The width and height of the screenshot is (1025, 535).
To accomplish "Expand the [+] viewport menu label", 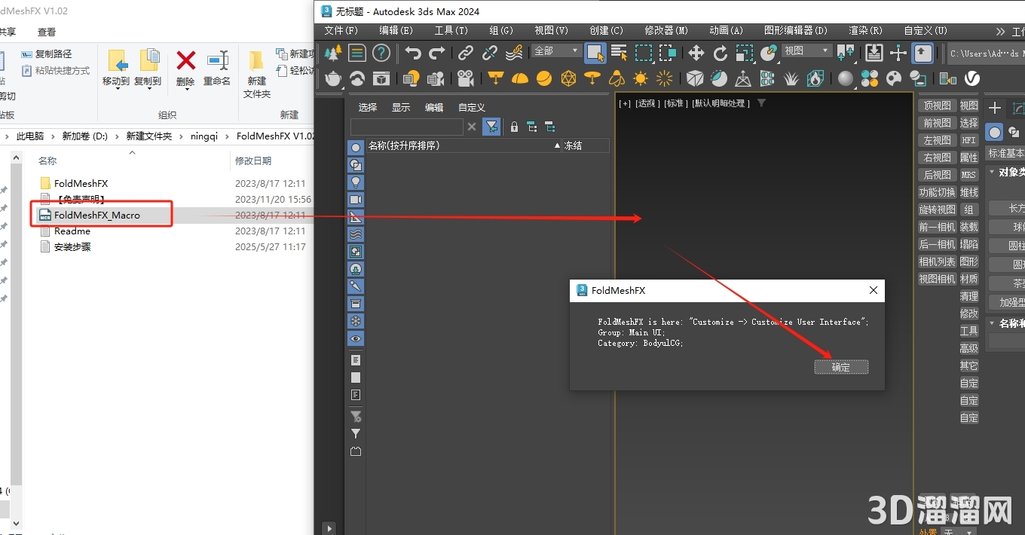I will pyautogui.click(x=625, y=103).
